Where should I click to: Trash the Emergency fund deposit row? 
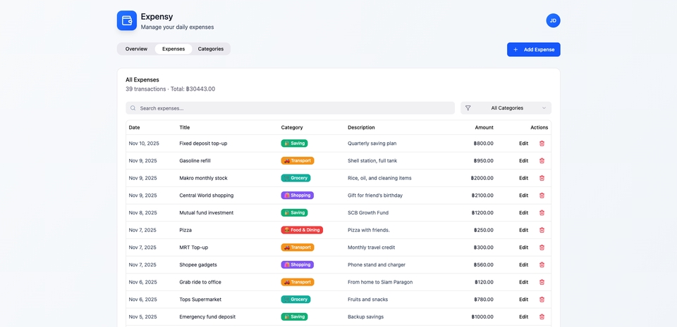pos(542,316)
